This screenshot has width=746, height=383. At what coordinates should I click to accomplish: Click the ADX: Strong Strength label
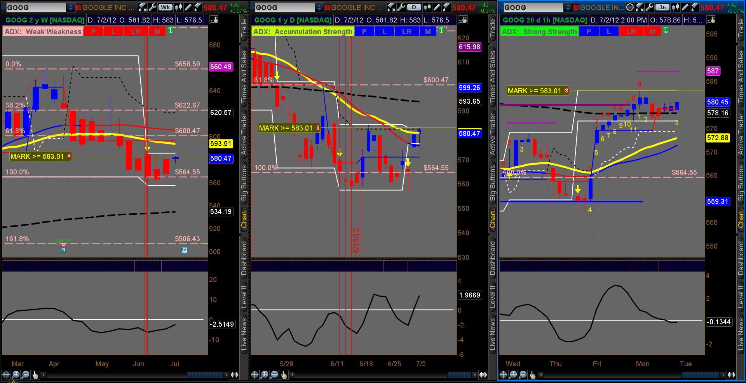click(539, 31)
